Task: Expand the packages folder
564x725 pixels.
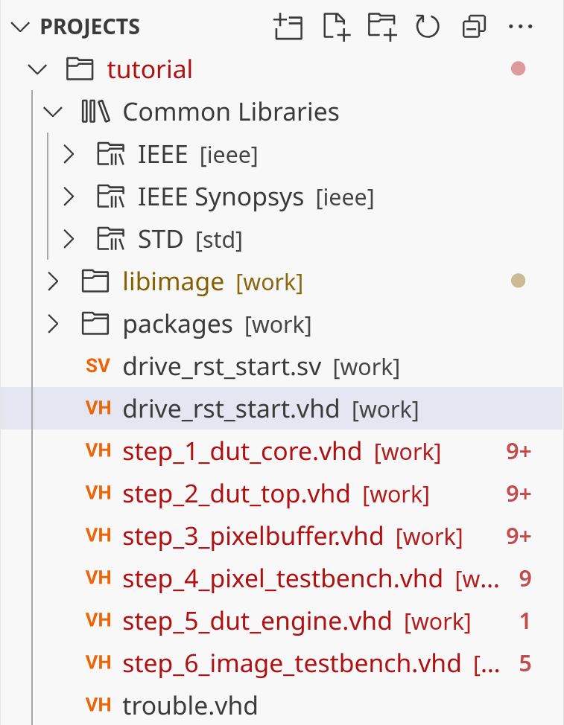Action: point(53,325)
